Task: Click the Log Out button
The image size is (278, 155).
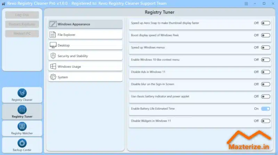Action: pyautogui.click(x=22, y=15)
